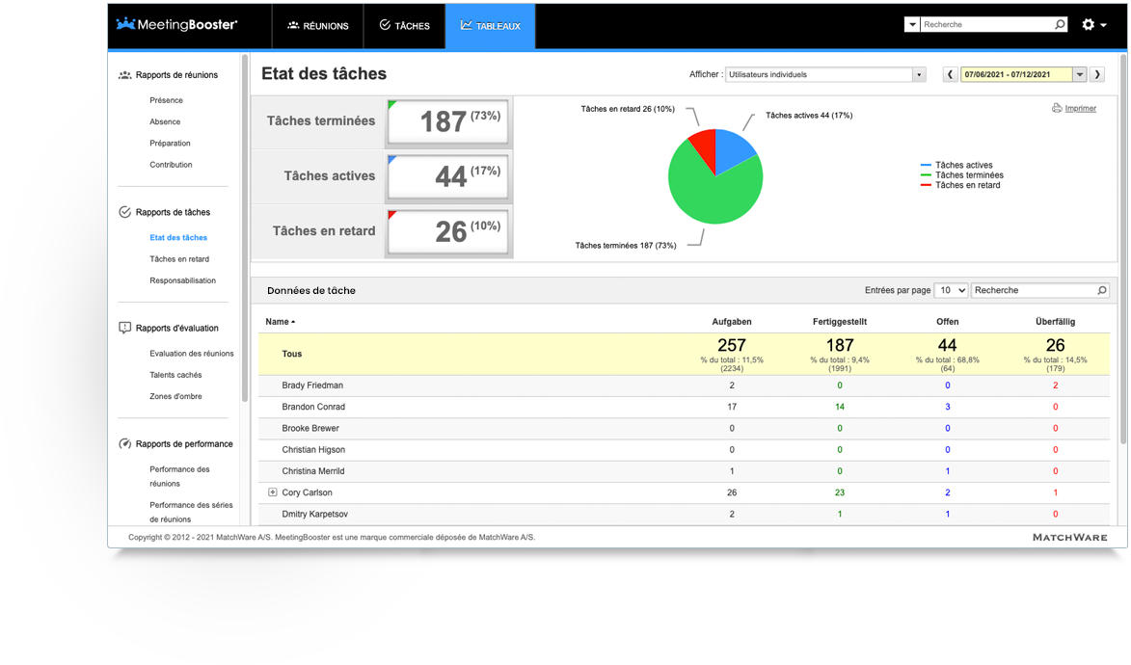Expand the Cory Carlson row
1131x665 pixels.
pyautogui.click(x=273, y=492)
